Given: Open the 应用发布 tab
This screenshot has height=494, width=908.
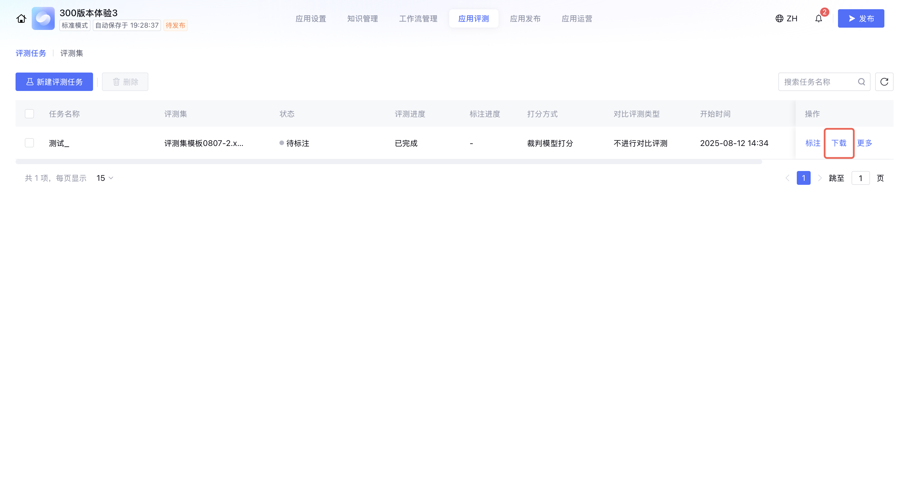Looking at the screenshot, I should coord(525,19).
